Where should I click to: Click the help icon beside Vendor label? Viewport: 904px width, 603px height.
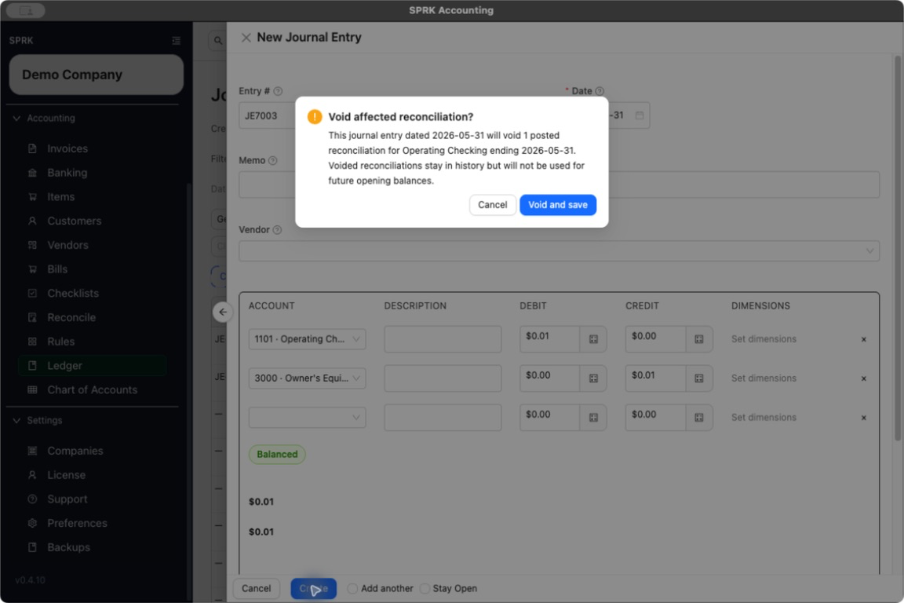pyautogui.click(x=277, y=230)
